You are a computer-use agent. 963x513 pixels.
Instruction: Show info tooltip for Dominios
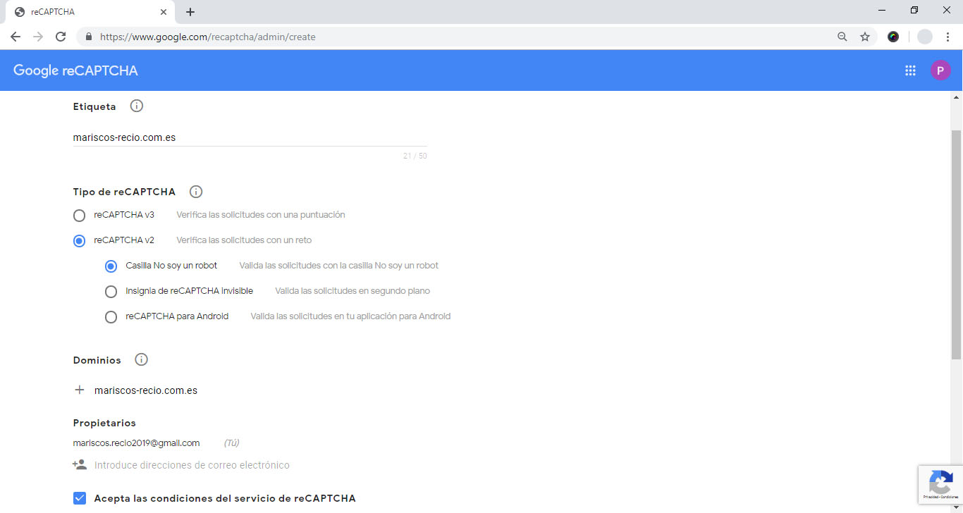141,360
